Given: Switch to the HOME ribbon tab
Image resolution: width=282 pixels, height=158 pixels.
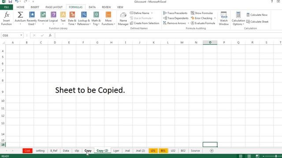Looking at the screenshot, I should 21,7.
